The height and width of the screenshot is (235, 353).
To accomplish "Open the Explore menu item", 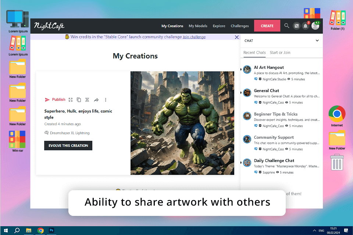I will click(219, 26).
